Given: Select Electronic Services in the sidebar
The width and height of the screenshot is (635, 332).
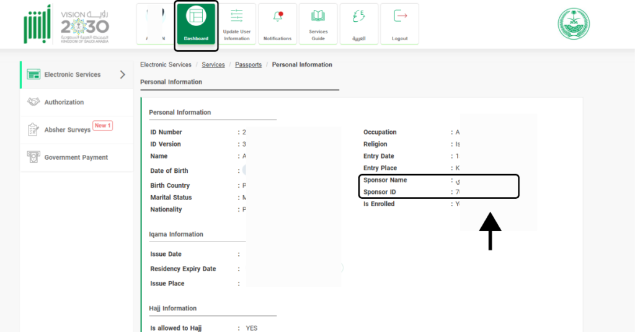Looking at the screenshot, I should tap(72, 74).
